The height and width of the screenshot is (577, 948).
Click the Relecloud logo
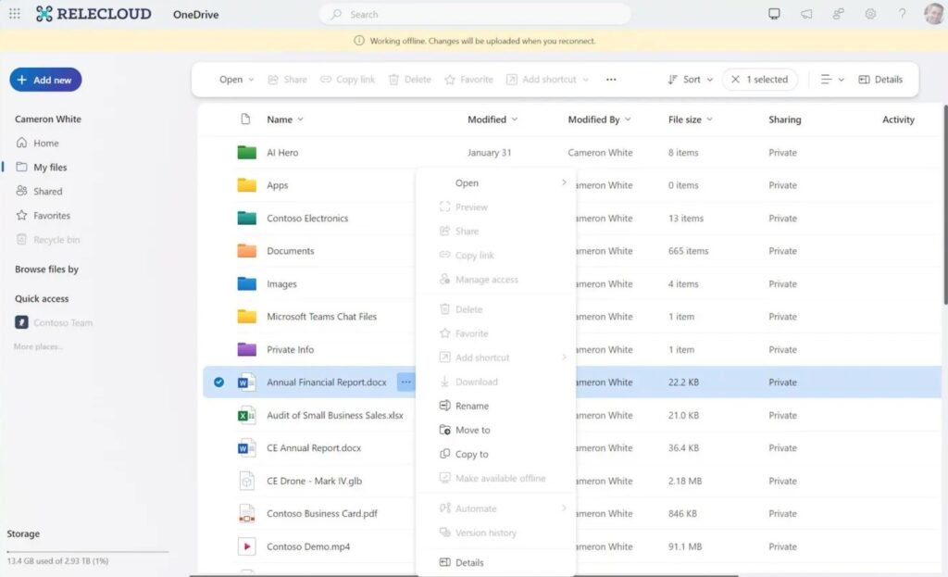tap(94, 14)
